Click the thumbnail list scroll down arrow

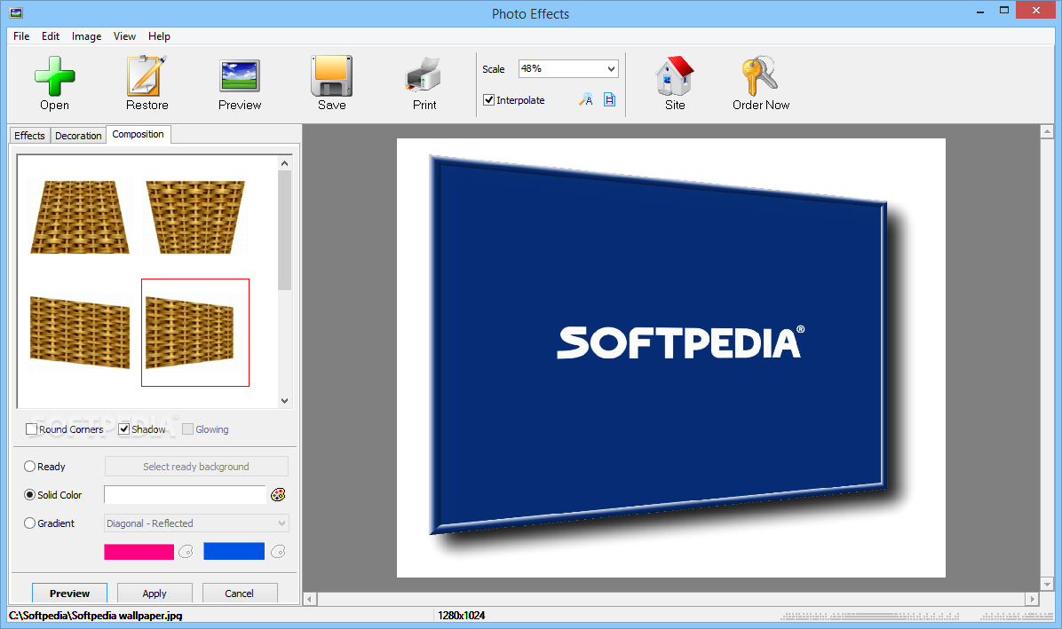tap(284, 400)
